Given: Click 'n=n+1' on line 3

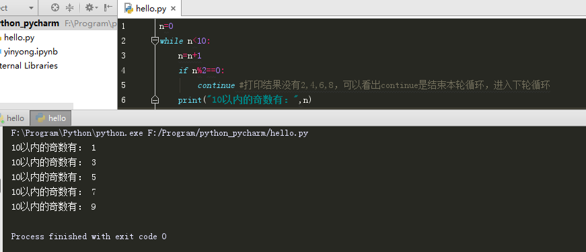Looking at the screenshot, I should 190,56.
